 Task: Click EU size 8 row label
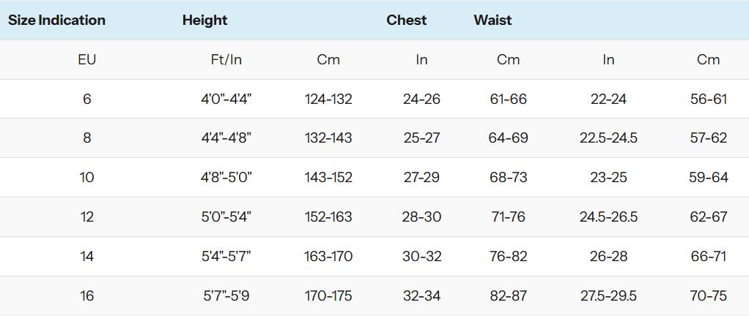(87, 138)
